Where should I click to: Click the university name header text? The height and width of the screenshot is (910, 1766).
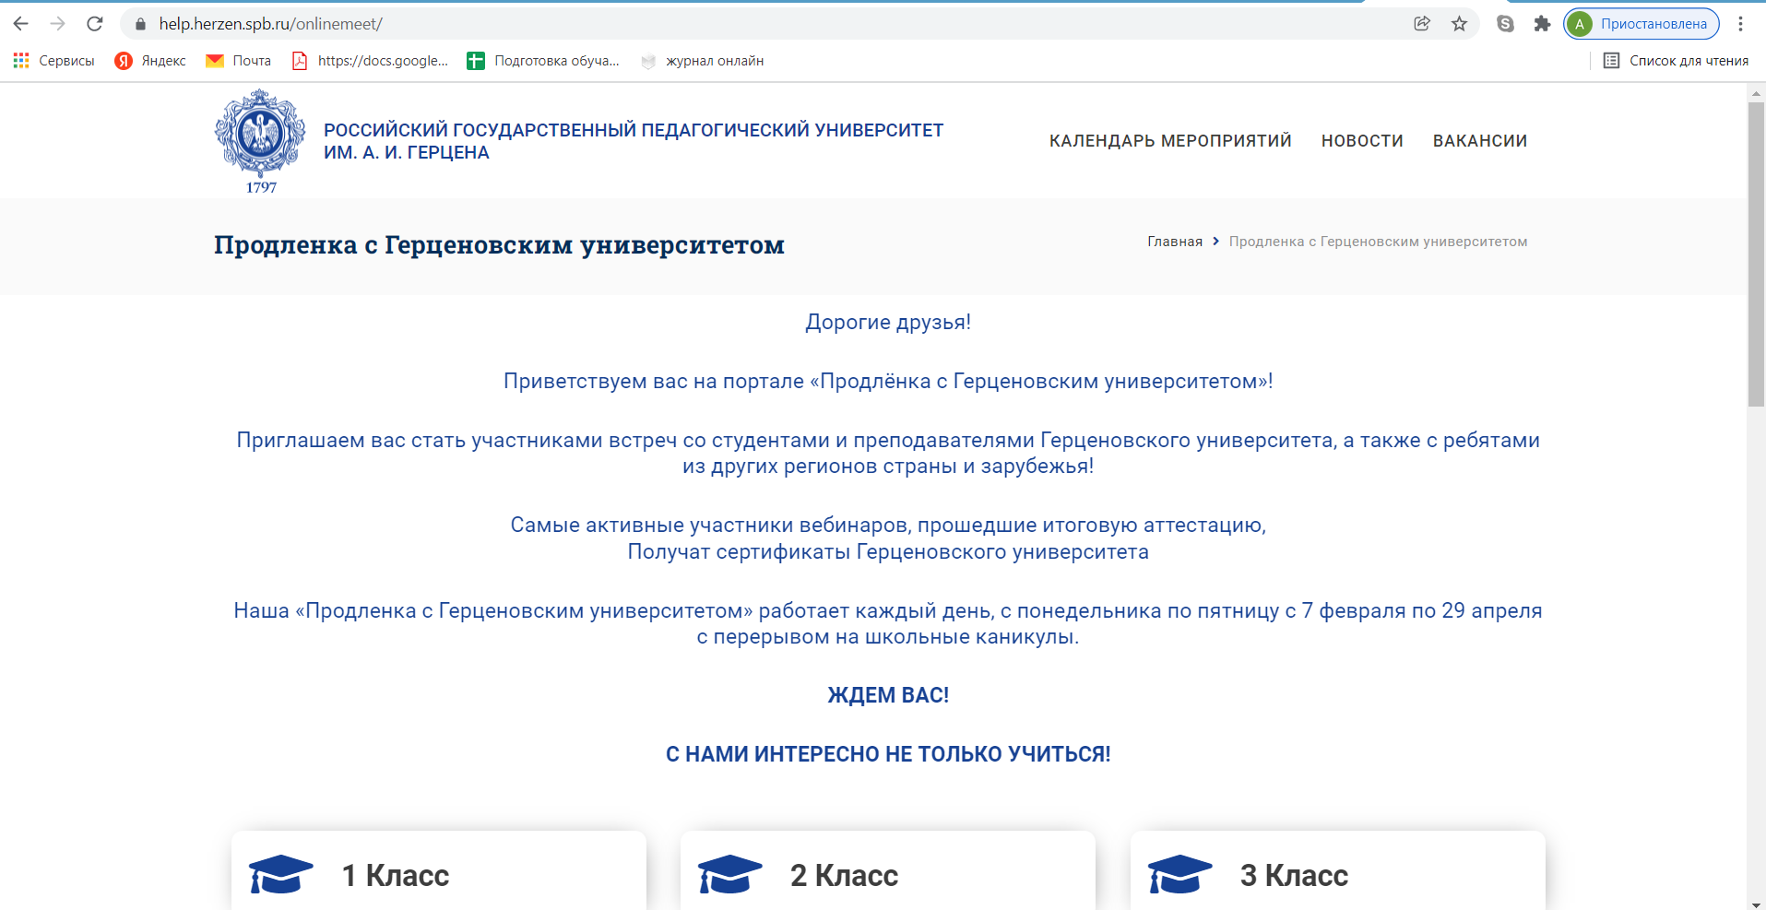coord(634,141)
